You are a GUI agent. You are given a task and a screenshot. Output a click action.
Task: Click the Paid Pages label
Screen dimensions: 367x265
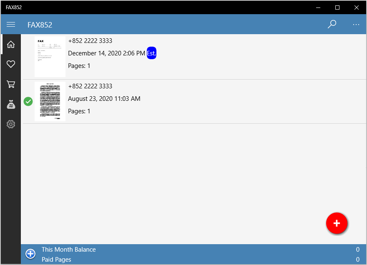(x=56, y=260)
